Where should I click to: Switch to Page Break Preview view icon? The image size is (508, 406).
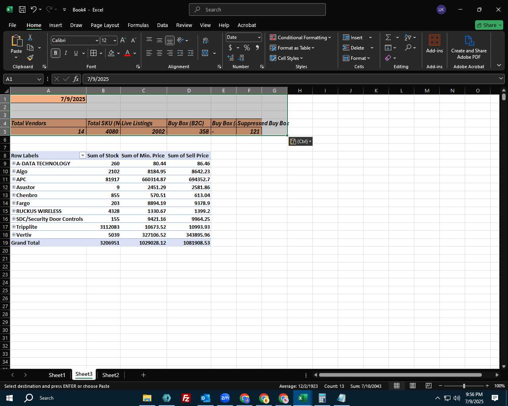[428, 386]
